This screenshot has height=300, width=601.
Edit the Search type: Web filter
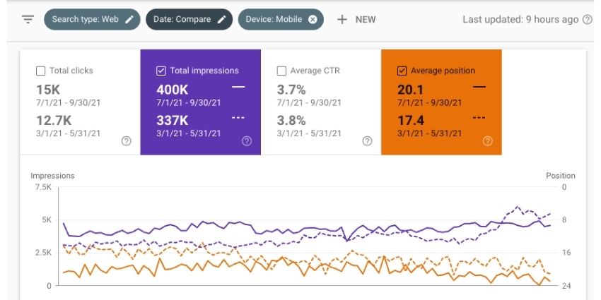click(x=129, y=20)
